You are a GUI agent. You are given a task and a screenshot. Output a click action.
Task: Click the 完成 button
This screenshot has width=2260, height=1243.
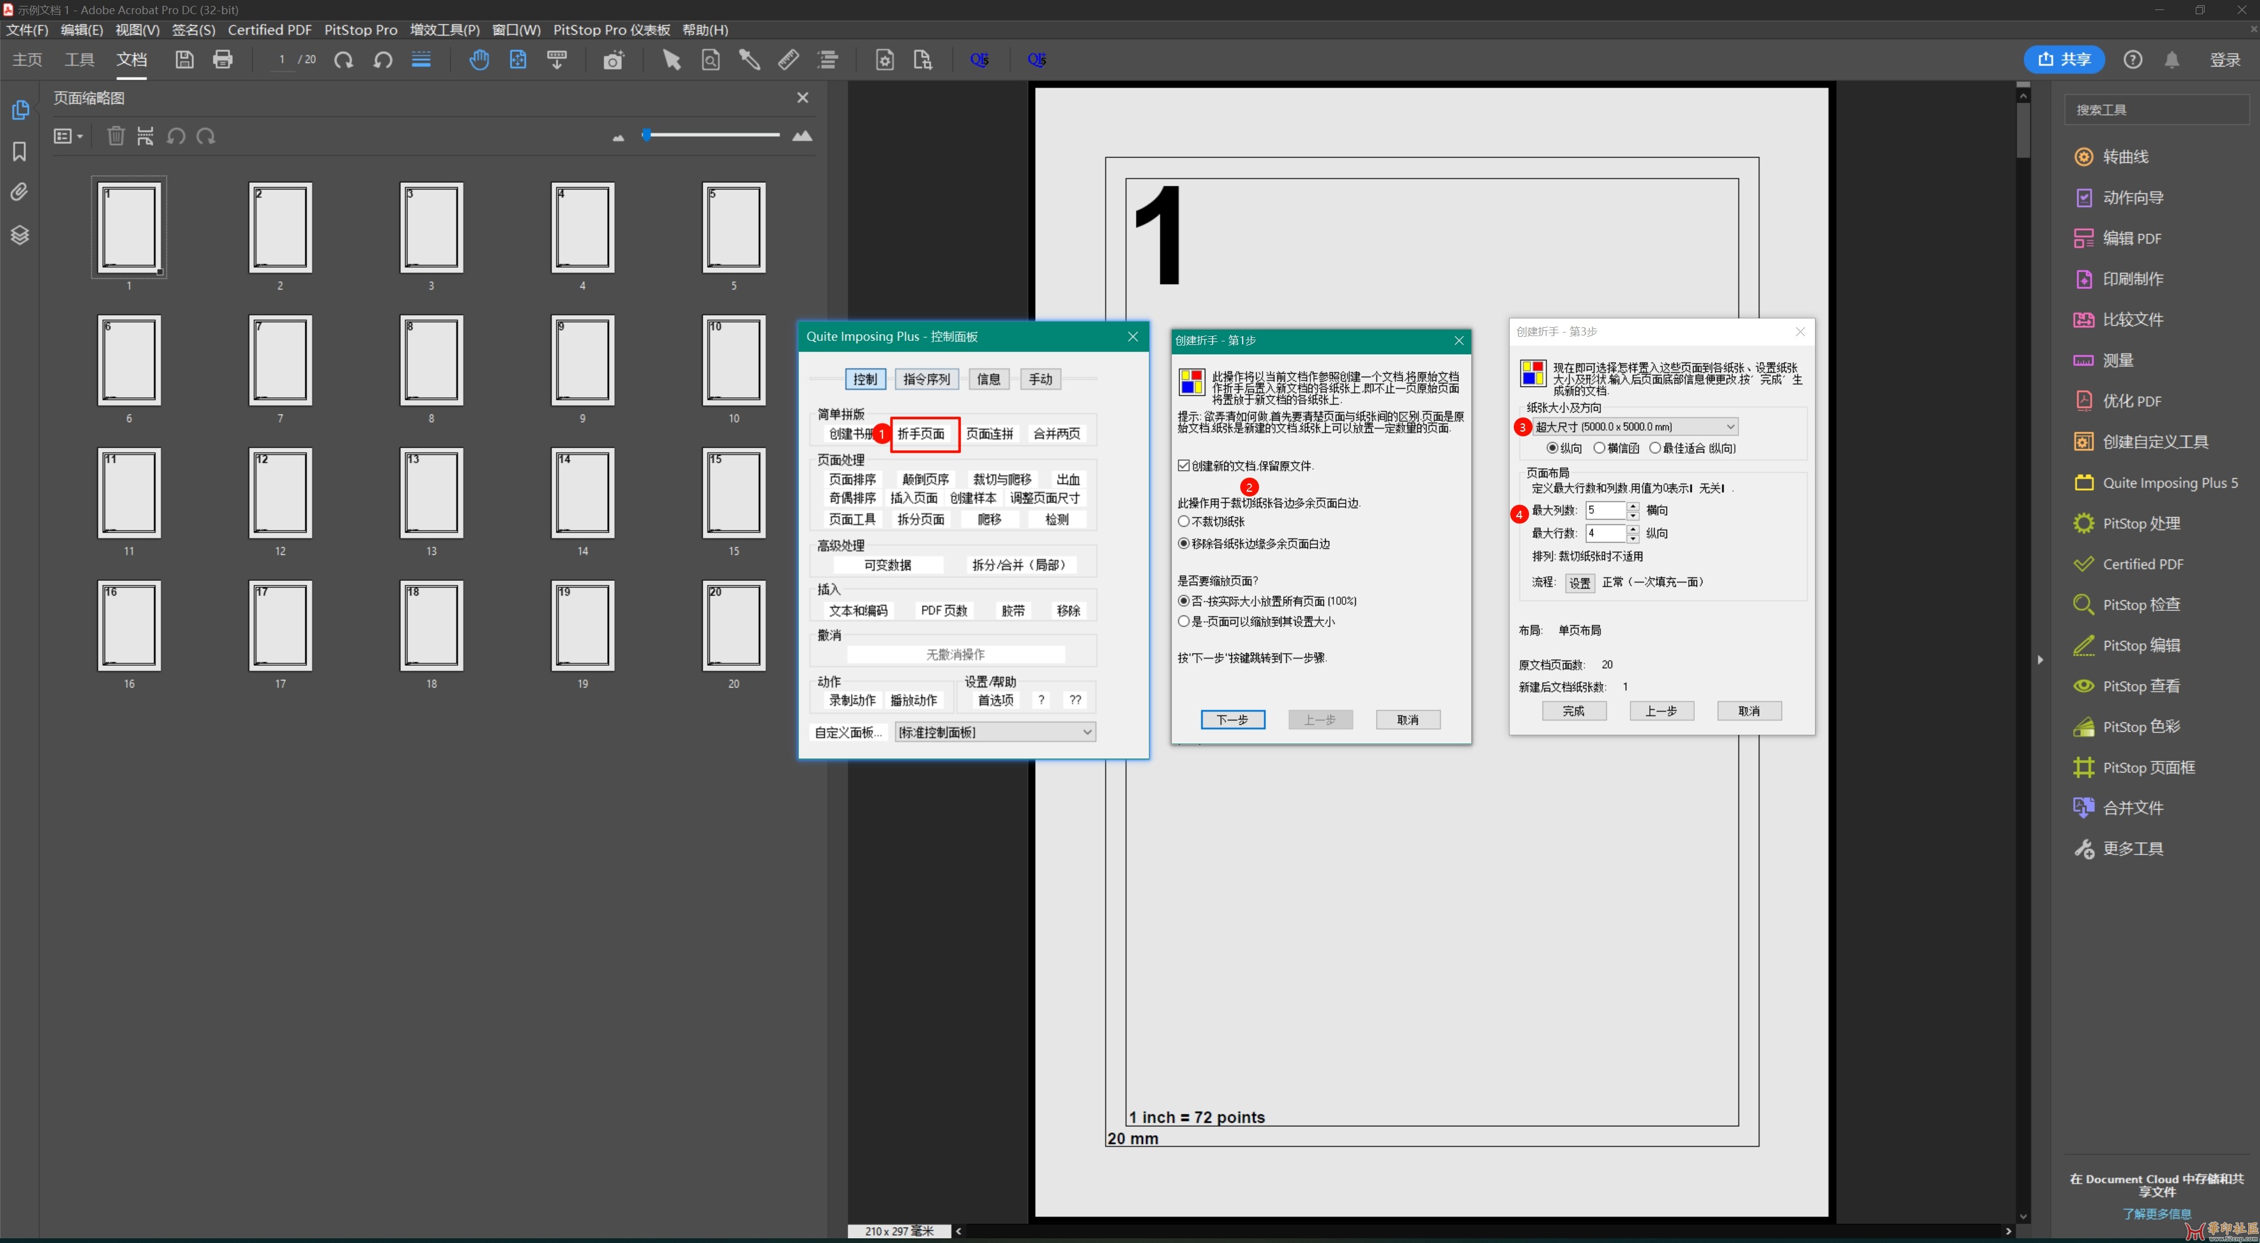[x=1573, y=711]
